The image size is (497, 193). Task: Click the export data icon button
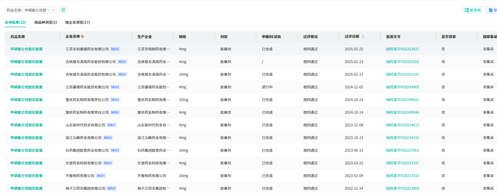click(492, 10)
